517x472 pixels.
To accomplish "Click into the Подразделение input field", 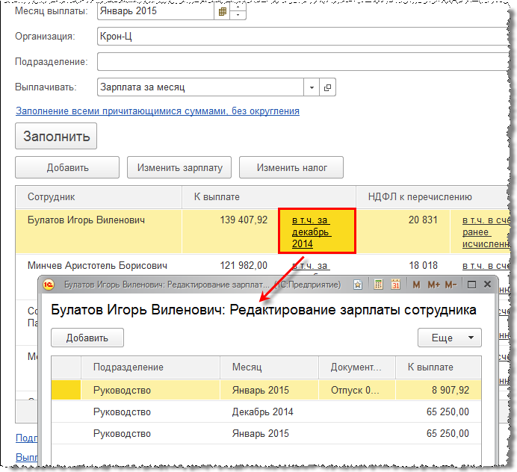I will click(299, 61).
